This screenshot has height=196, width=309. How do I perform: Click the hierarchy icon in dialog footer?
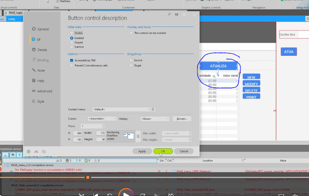(36, 152)
